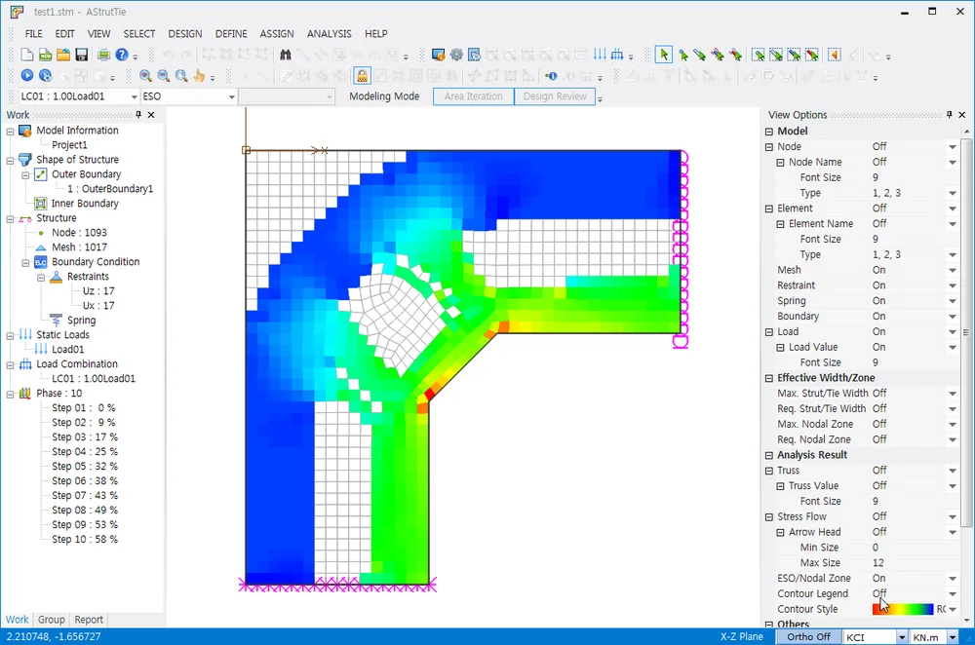
Task: Click the View Options vertical scrollbar
Action: tap(966, 332)
